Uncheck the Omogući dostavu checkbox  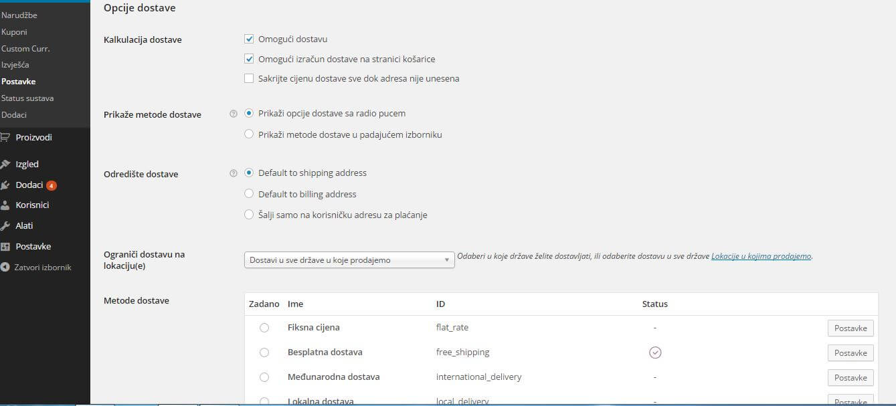pos(249,39)
